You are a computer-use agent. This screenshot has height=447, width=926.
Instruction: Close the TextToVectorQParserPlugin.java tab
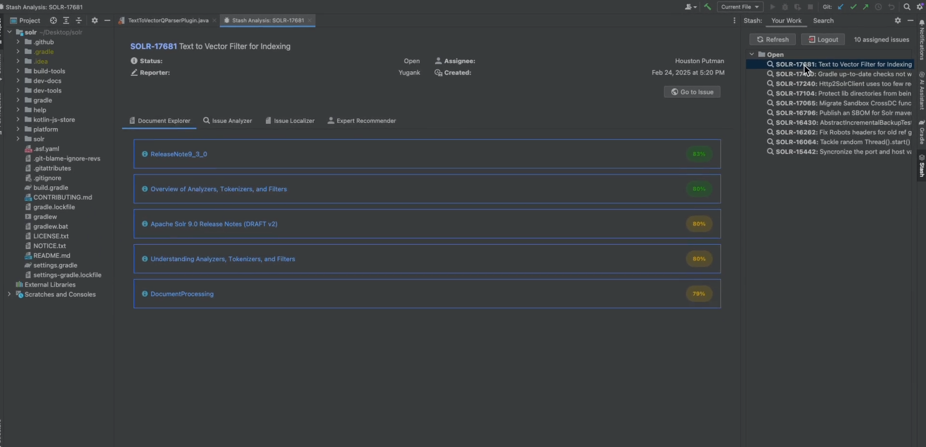[x=214, y=20]
